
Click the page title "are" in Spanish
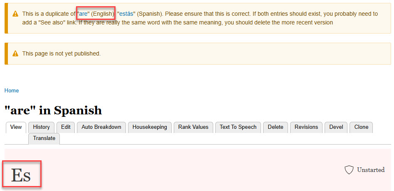pyautogui.click(x=53, y=111)
